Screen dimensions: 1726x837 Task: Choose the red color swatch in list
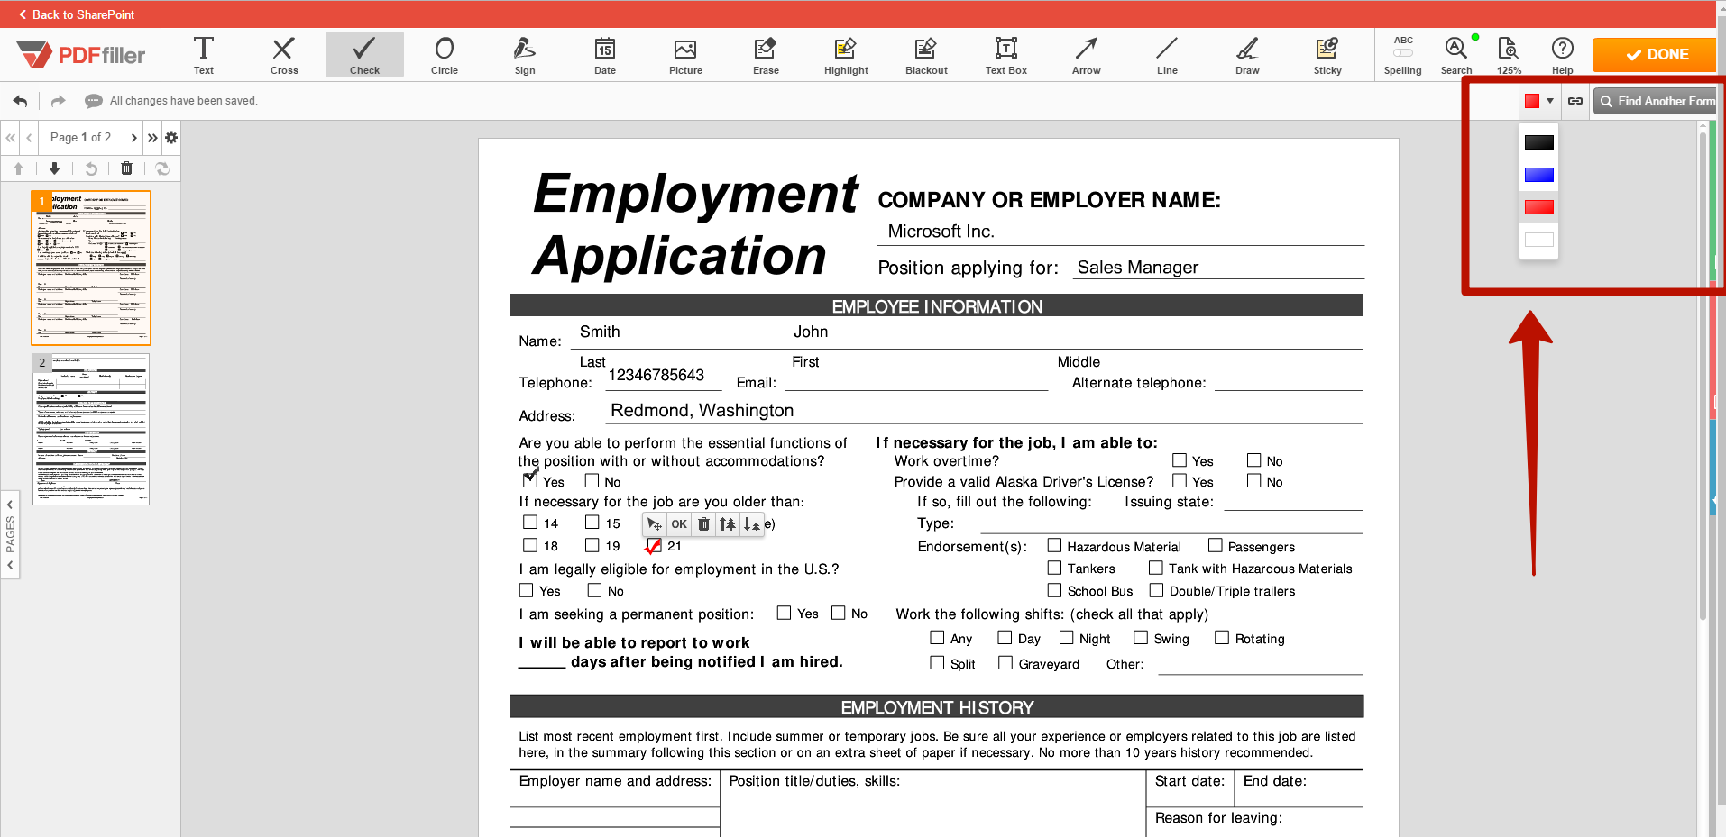tap(1538, 207)
